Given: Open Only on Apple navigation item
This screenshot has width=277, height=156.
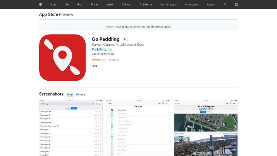Looking at the screenshot, I should [169, 4].
